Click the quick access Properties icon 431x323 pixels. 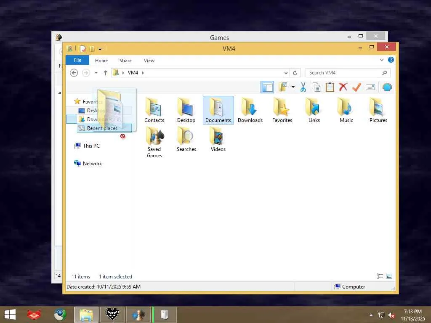pyautogui.click(x=83, y=49)
